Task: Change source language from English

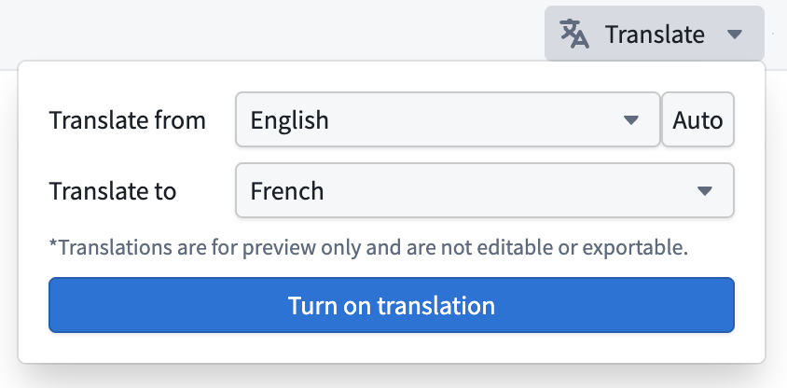Action: (448, 119)
